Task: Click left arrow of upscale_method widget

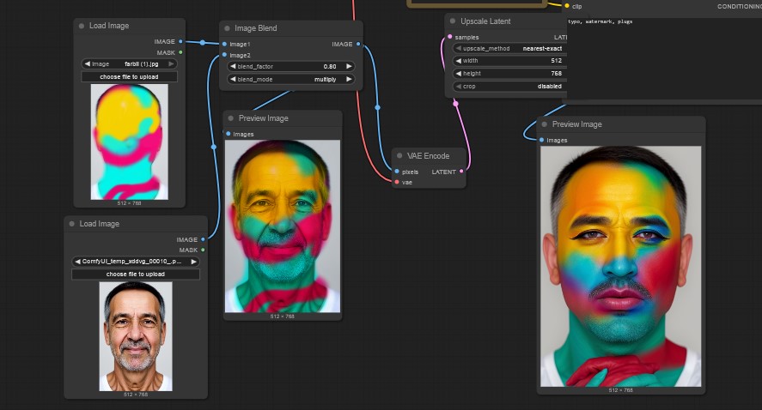Action: pos(458,49)
